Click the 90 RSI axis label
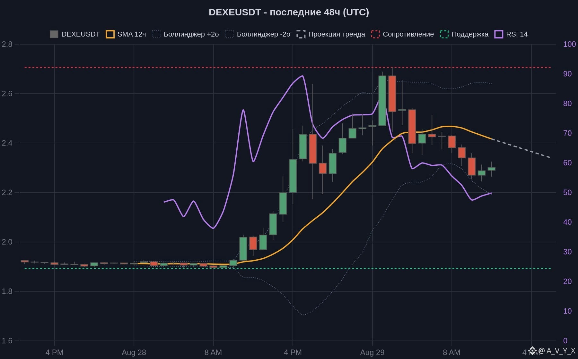This screenshot has width=578, height=359. point(567,74)
